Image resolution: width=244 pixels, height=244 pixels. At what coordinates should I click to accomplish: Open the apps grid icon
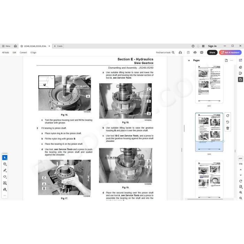tap(203, 46)
